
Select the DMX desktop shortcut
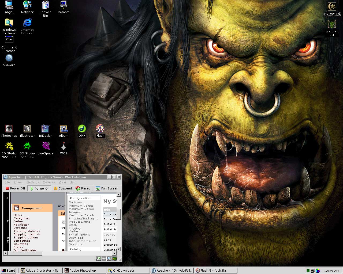click(82, 131)
